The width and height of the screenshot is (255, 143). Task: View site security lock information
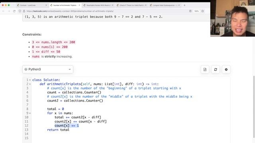(x=24, y=11)
